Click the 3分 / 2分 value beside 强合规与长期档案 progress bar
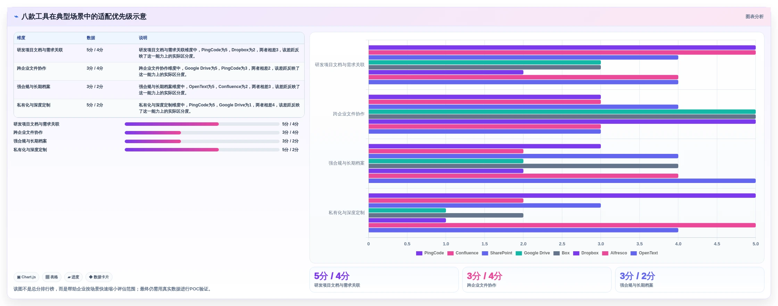 (x=290, y=141)
